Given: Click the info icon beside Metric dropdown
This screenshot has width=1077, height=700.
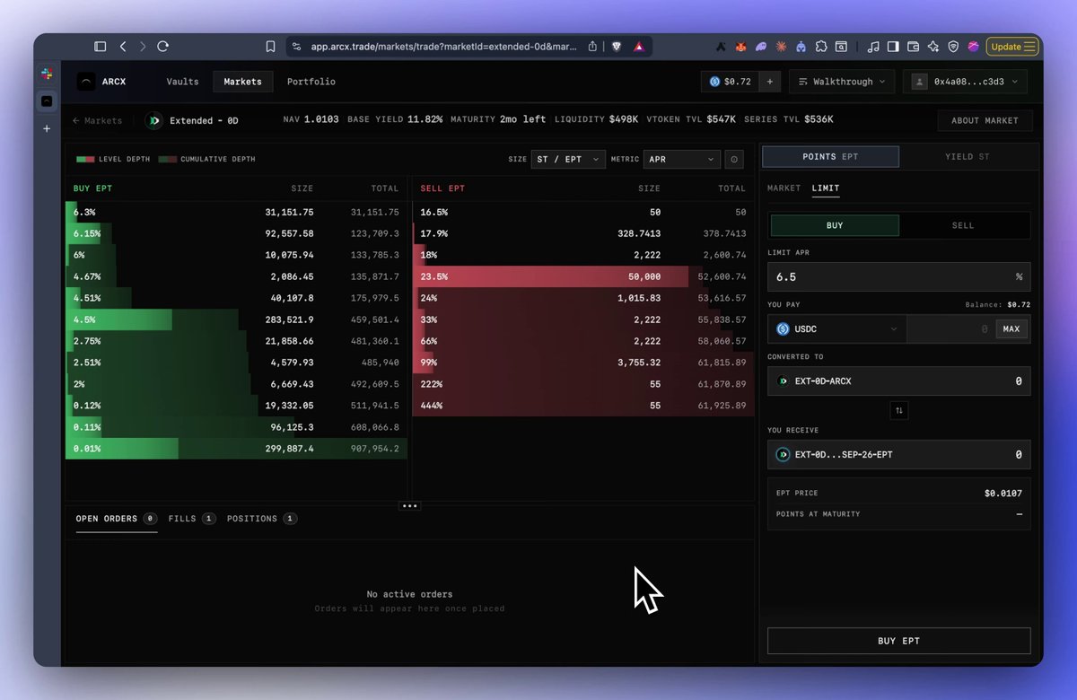Looking at the screenshot, I should pyautogui.click(x=734, y=160).
